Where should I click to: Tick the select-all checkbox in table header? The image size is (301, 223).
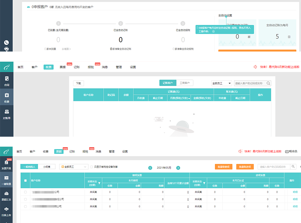[x=26, y=181]
